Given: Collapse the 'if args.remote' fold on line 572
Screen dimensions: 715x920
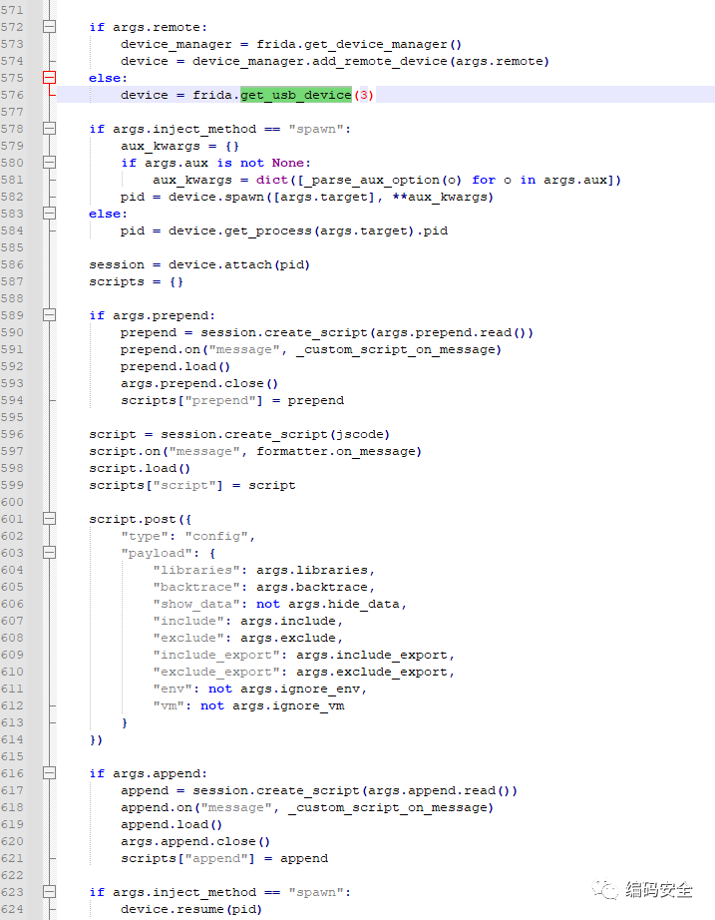Looking at the screenshot, I should click(50, 27).
